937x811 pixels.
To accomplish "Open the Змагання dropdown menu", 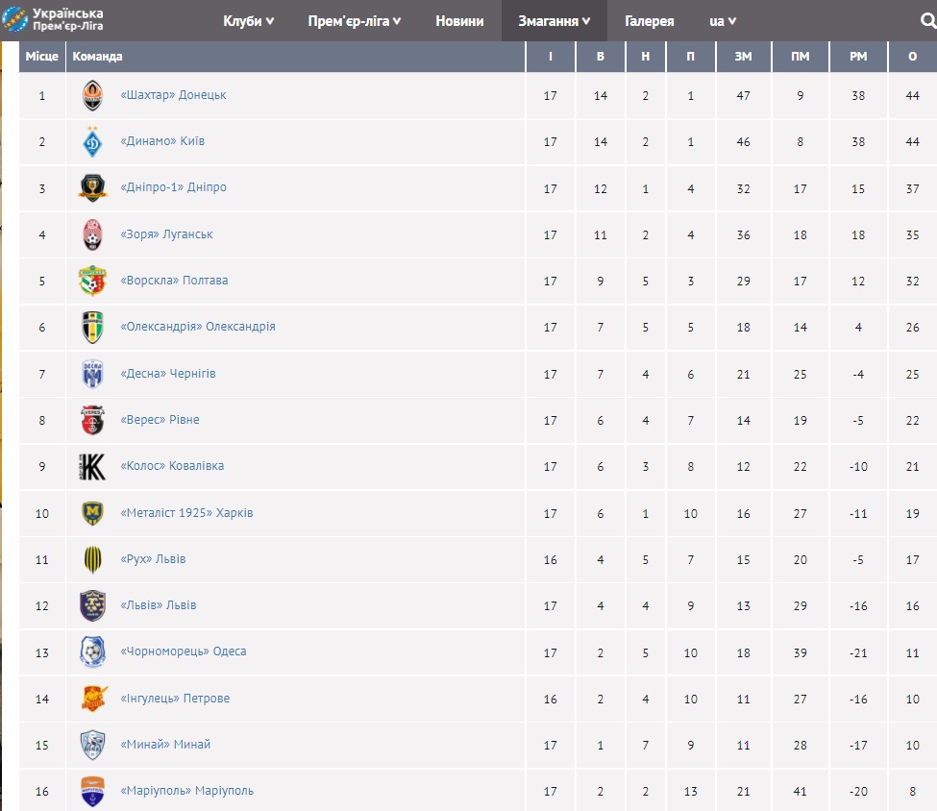I will coord(554,21).
